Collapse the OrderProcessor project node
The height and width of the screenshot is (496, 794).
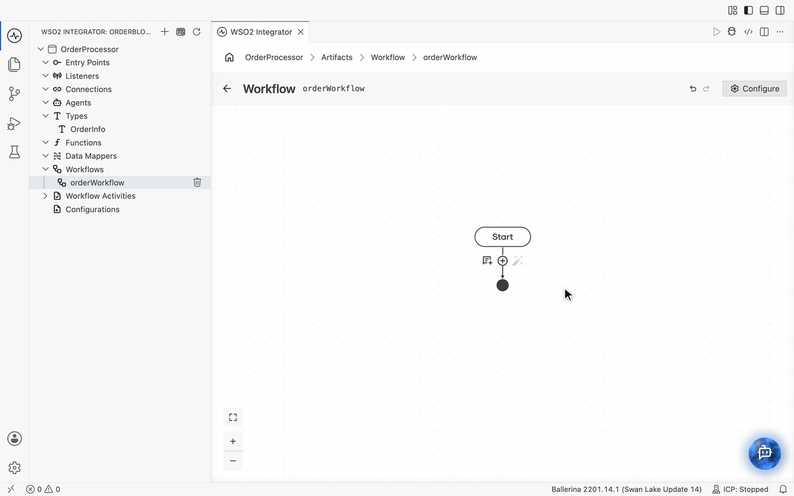[41, 49]
